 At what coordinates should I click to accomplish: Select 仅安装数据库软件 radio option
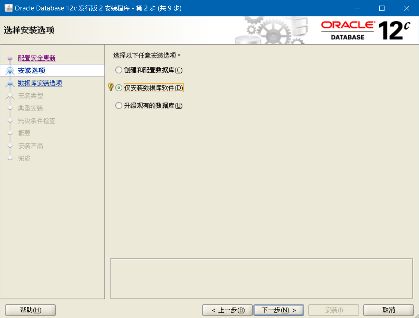[x=150, y=88]
